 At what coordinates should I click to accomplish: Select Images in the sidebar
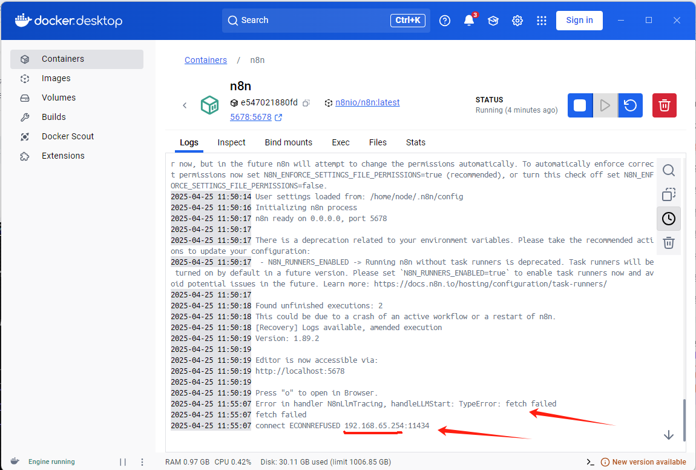click(x=77, y=78)
